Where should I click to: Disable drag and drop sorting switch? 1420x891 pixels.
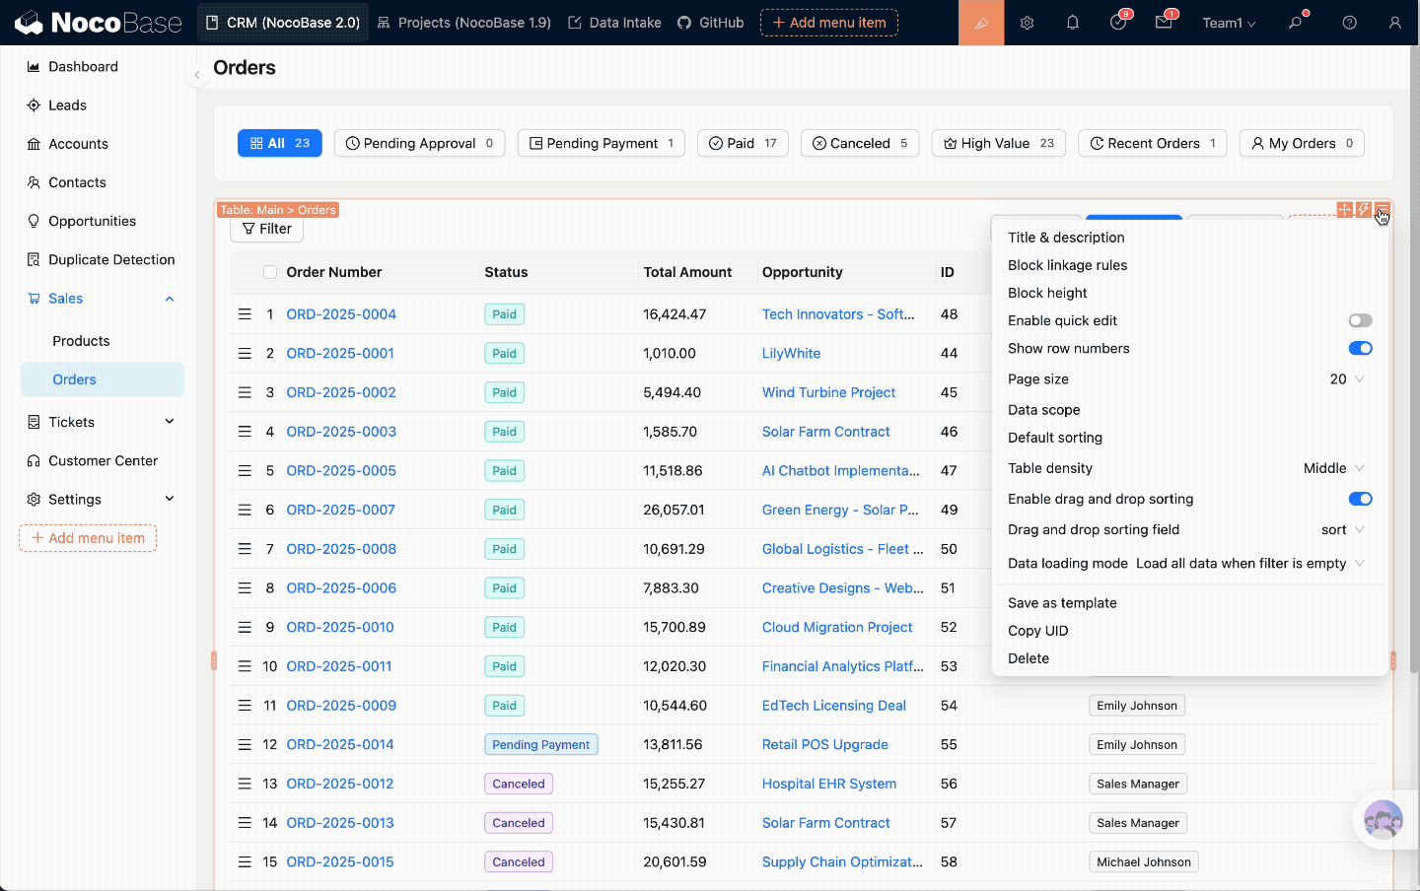[x=1360, y=499]
